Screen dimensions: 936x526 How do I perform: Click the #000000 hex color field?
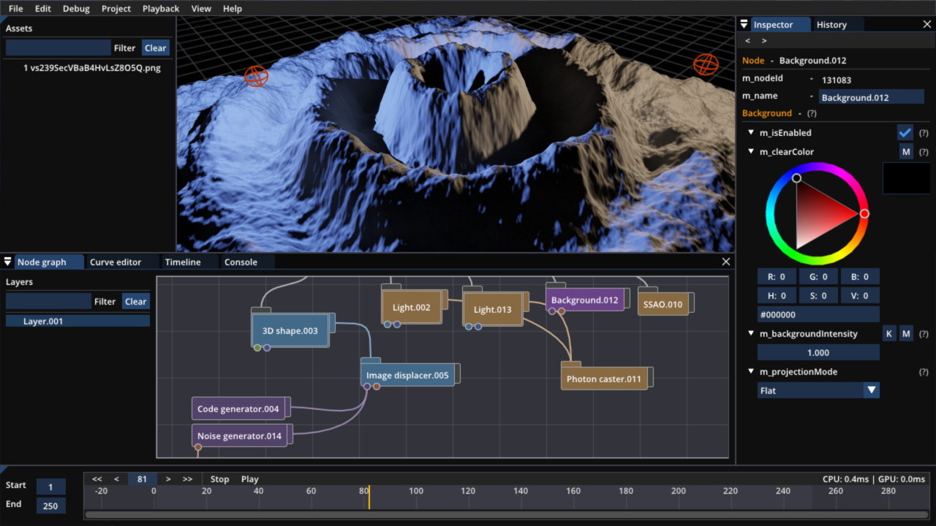[818, 314]
